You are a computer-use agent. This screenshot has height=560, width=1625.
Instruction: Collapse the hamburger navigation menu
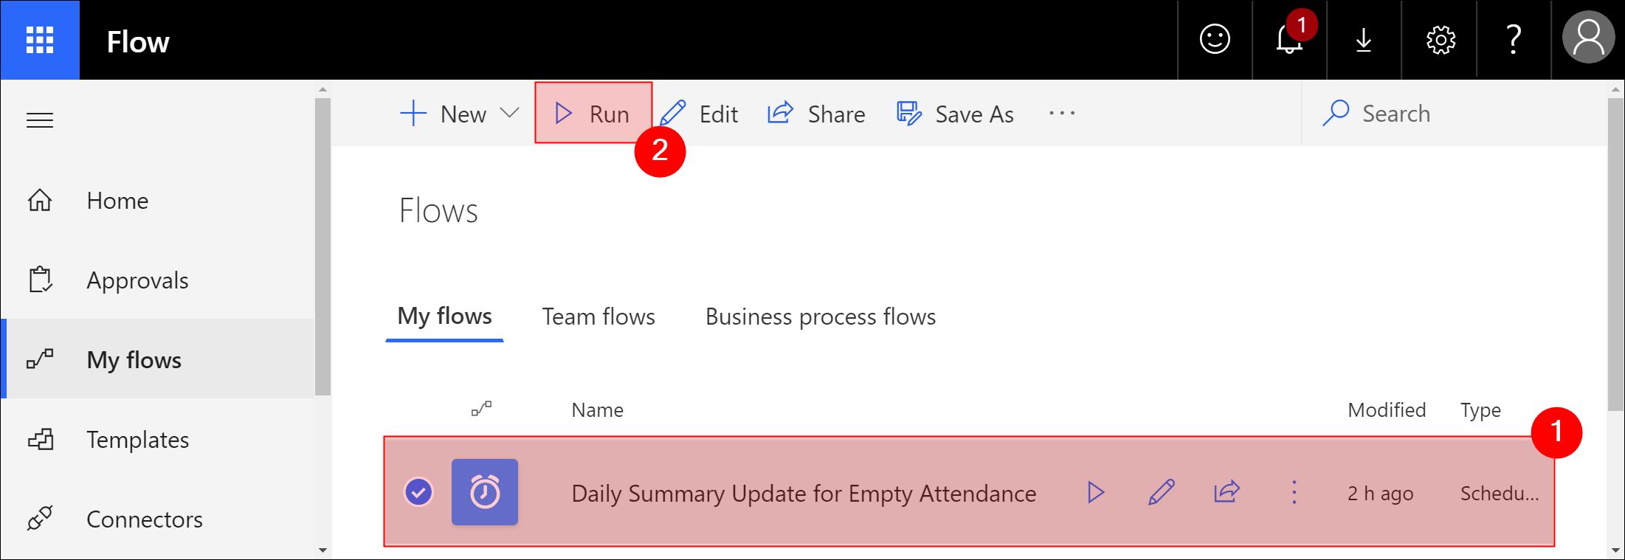[x=40, y=120]
